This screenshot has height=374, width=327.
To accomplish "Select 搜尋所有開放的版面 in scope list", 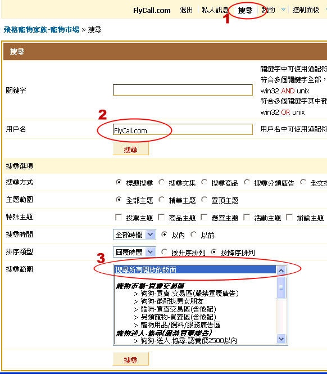I will [x=195, y=269].
